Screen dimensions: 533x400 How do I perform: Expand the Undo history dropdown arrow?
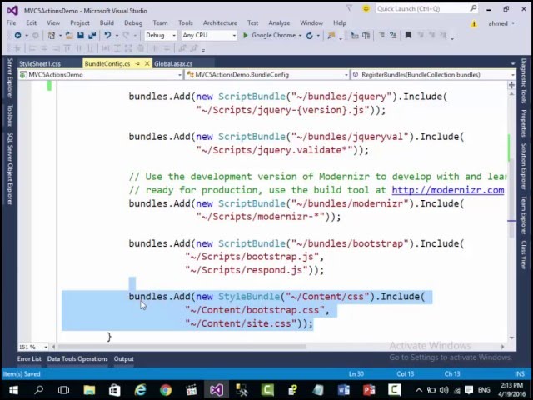tap(117, 36)
